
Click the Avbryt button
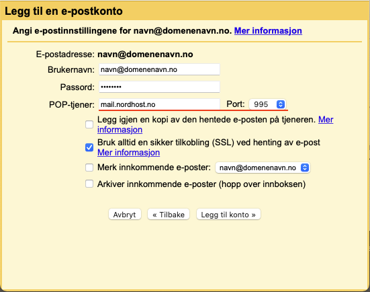coord(125,215)
